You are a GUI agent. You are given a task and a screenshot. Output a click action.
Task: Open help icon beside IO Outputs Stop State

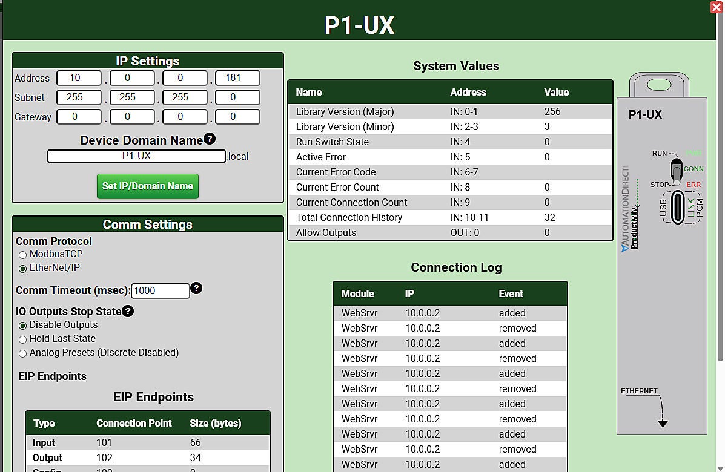(128, 311)
